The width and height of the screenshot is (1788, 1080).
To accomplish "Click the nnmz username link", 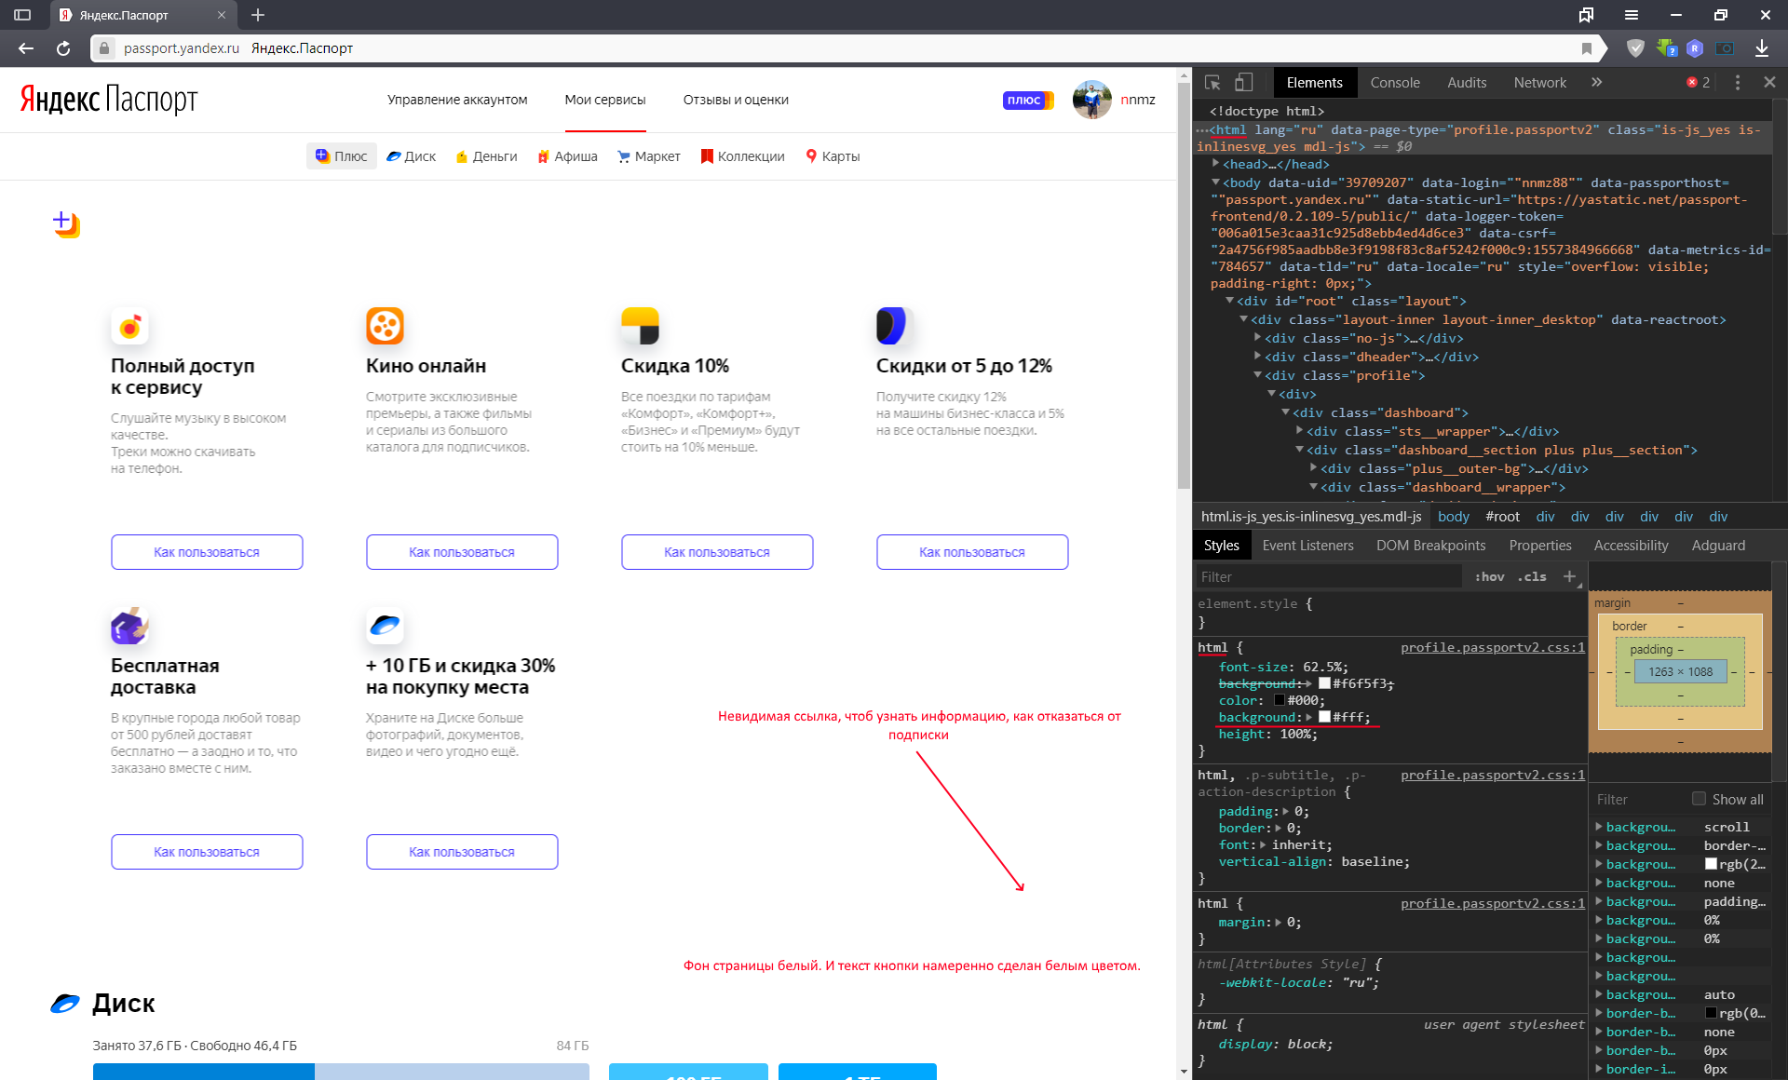I will 1138,100.
